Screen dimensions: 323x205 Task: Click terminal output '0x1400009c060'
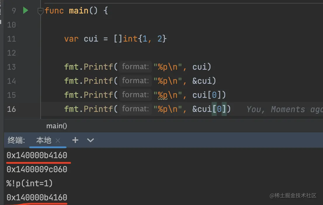(x=37, y=170)
